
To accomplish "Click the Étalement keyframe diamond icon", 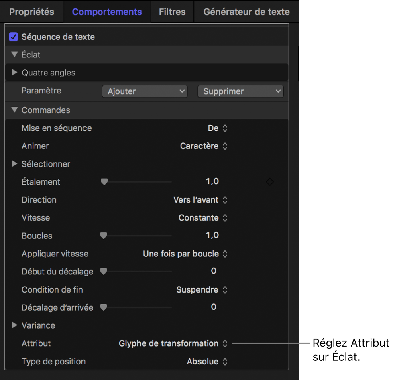I will point(270,182).
